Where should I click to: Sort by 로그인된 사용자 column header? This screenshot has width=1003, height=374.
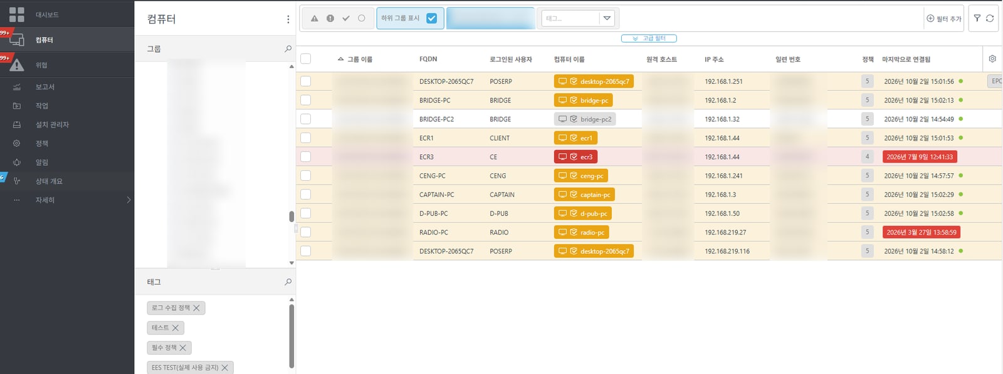tap(511, 59)
